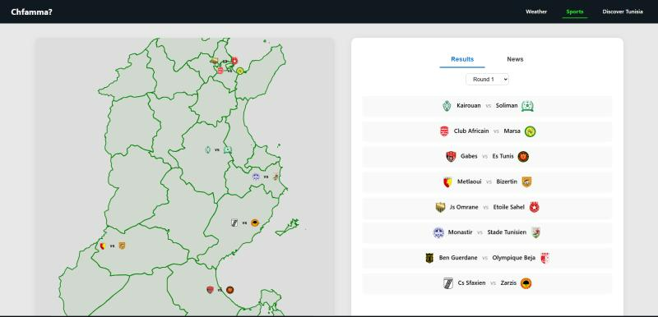
Task: Open Weather in the top navigation
Action: [536, 11]
